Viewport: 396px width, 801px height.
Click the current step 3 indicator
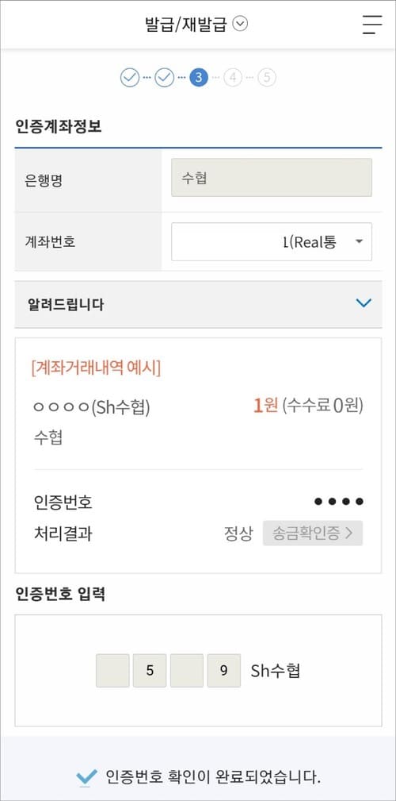(x=199, y=78)
